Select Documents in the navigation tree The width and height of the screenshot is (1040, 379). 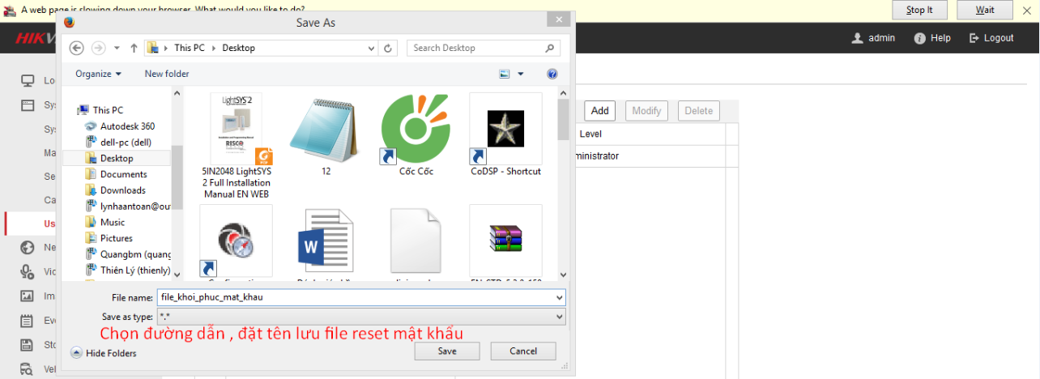pos(123,174)
